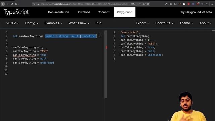The width and height of the screenshot is (215, 121).
Task: Open the Examples dropdown
Action: pos(53,23)
